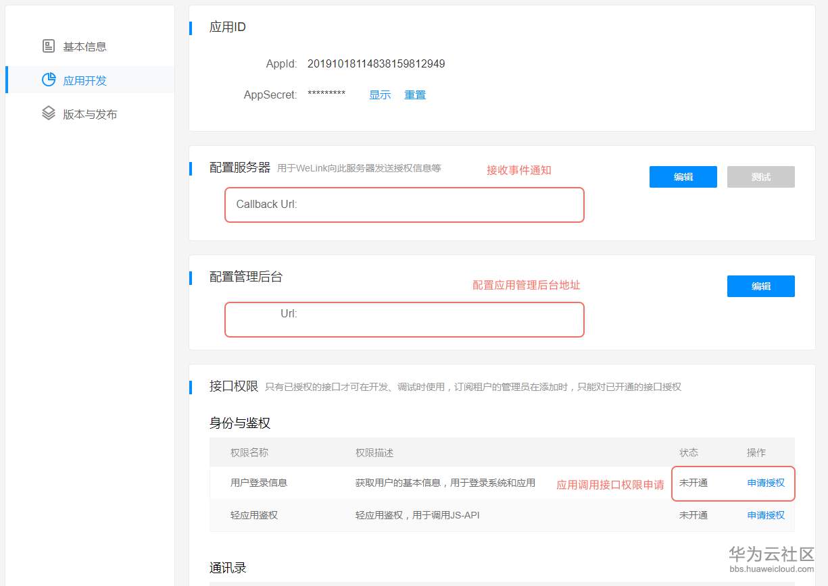
Task: Click the 配置管理后台 section title
Action: pyautogui.click(x=246, y=277)
